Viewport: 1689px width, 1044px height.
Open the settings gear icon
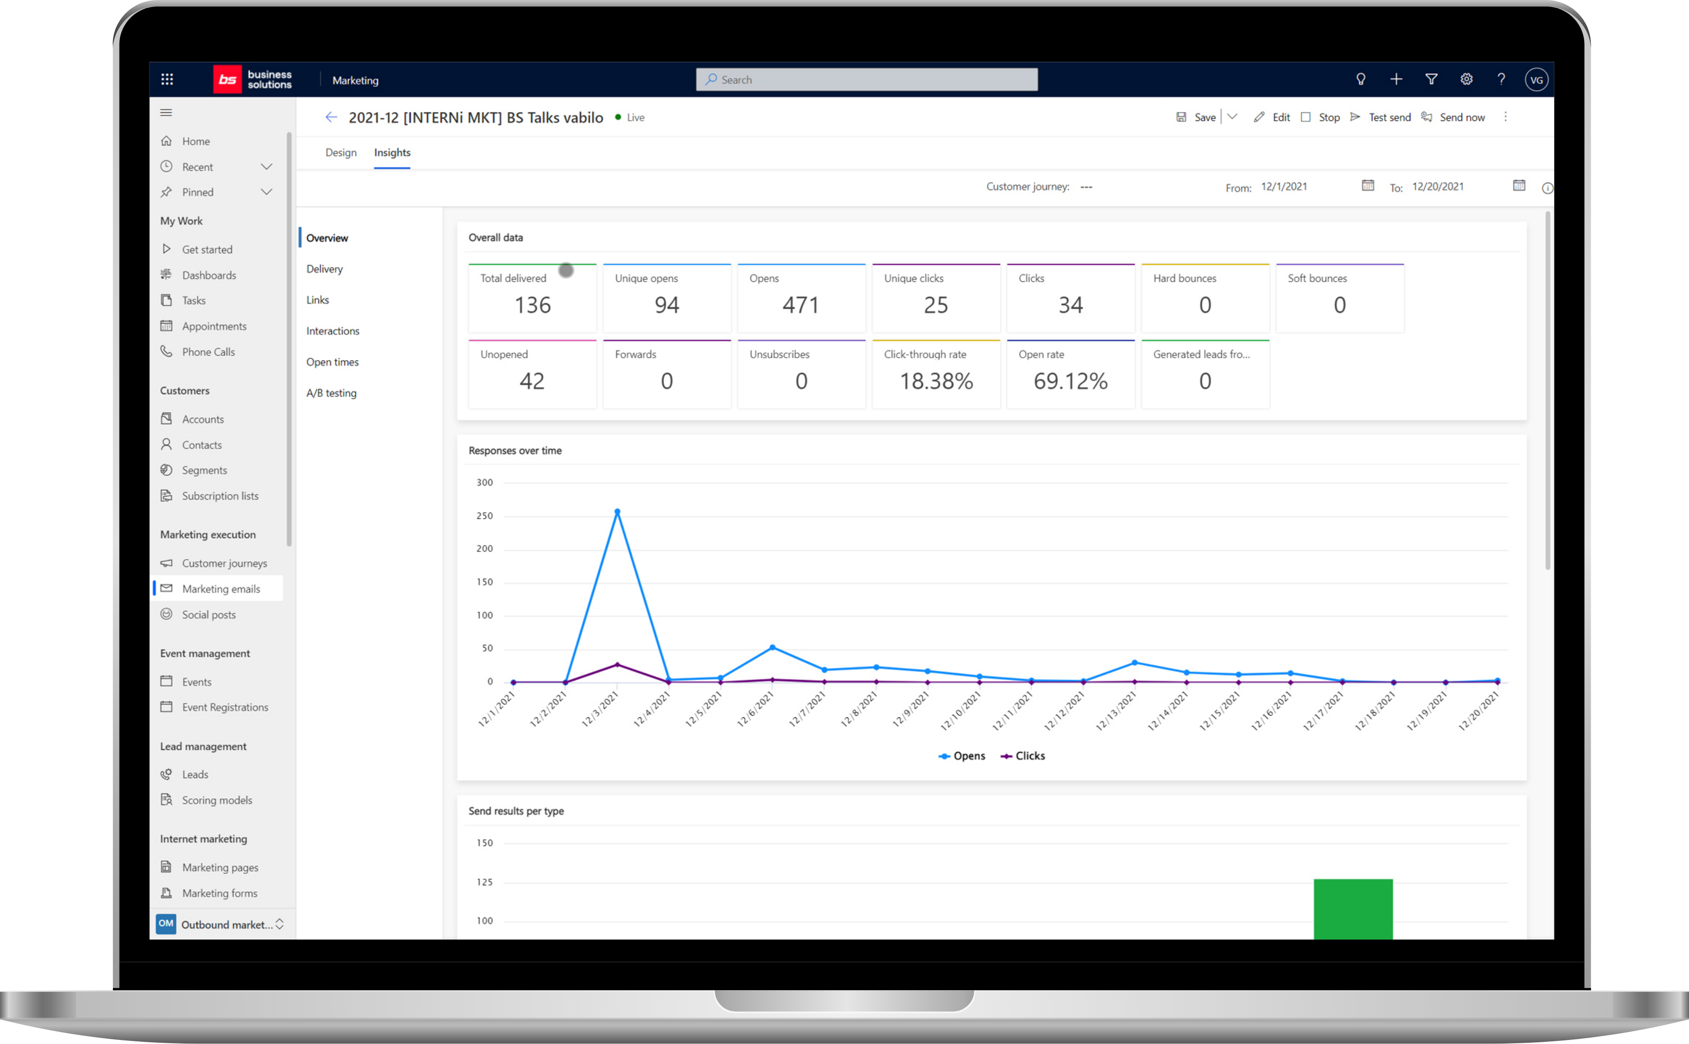(x=1466, y=80)
